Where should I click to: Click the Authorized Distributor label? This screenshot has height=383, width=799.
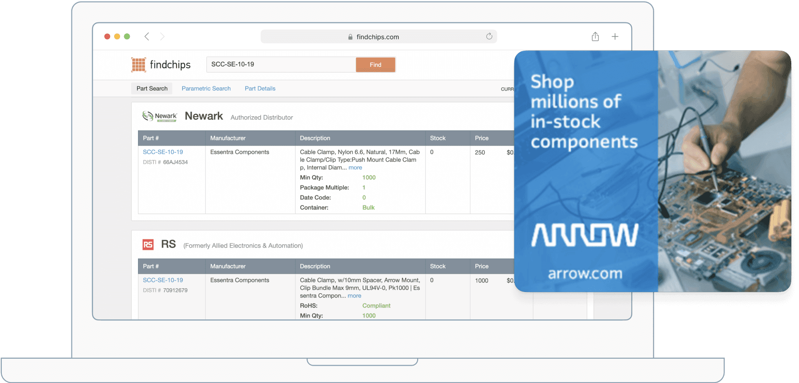click(x=262, y=118)
